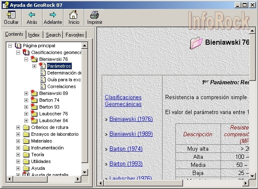Open the Barton (1974) hyperlink
Image resolution: width=258 pixels, height=189 pixels.
tap(126, 149)
